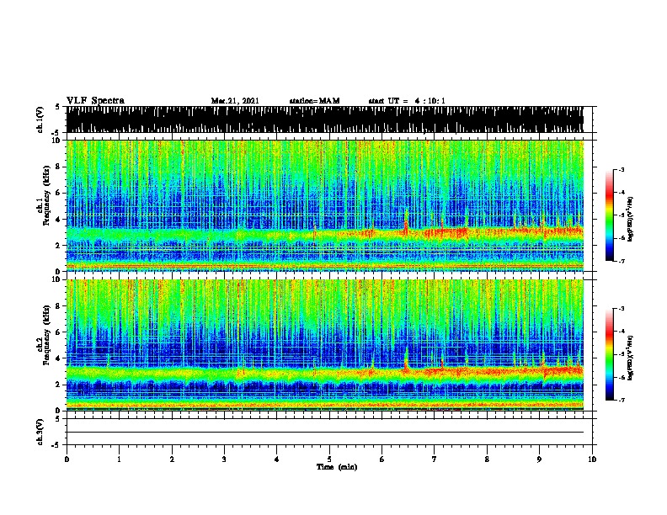This screenshot has width=667, height=515.
Task: Click time axis tick label "7"
Action: [x=435, y=459]
